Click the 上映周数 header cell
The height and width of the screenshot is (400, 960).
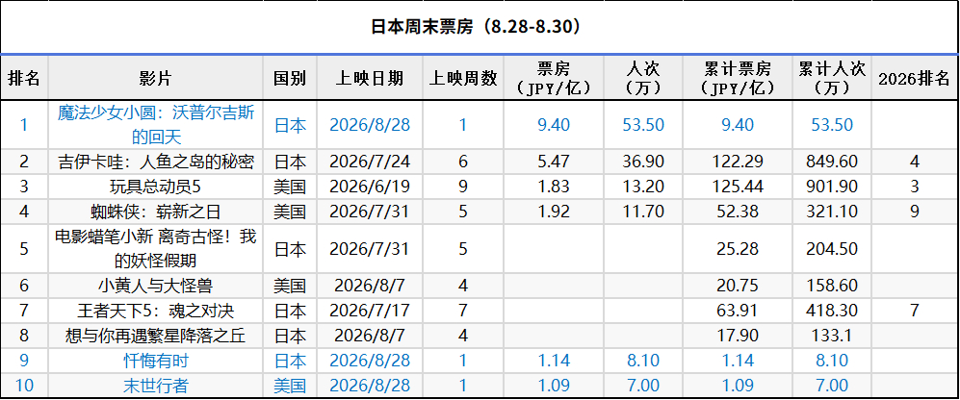click(x=463, y=78)
